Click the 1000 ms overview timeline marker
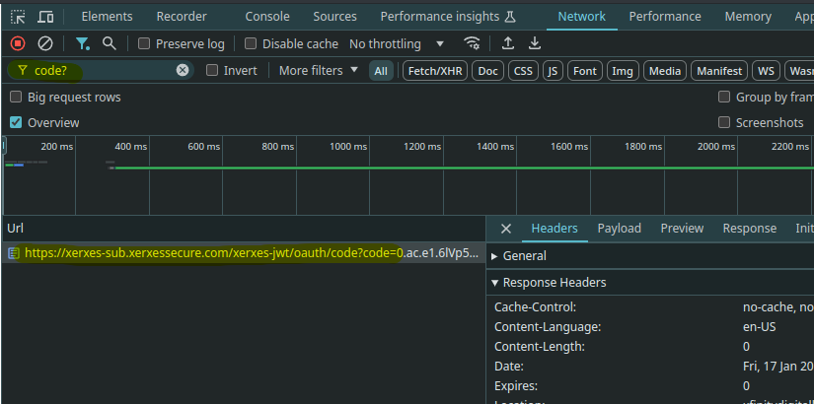The width and height of the screenshot is (814, 404). [348, 147]
